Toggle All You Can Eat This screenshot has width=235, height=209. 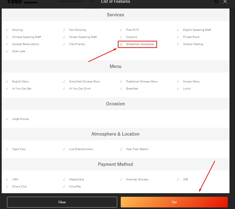[x=18, y=89]
